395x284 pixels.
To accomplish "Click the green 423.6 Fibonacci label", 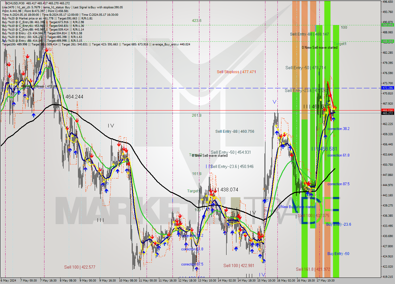I will [x=197, y=21].
